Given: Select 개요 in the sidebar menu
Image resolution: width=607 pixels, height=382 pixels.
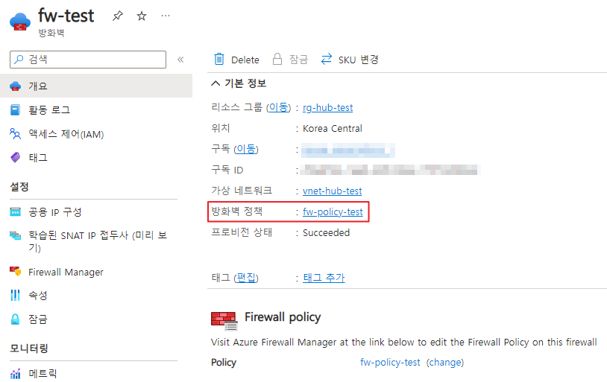Looking at the screenshot, I should [x=96, y=86].
